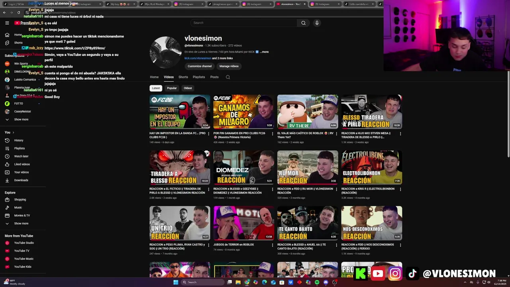
Task: Open Discord from the taskbar
Action: [326, 282]
